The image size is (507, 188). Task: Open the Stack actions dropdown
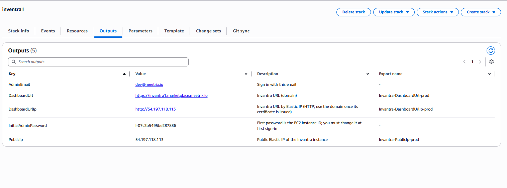(x=438, y=12)
